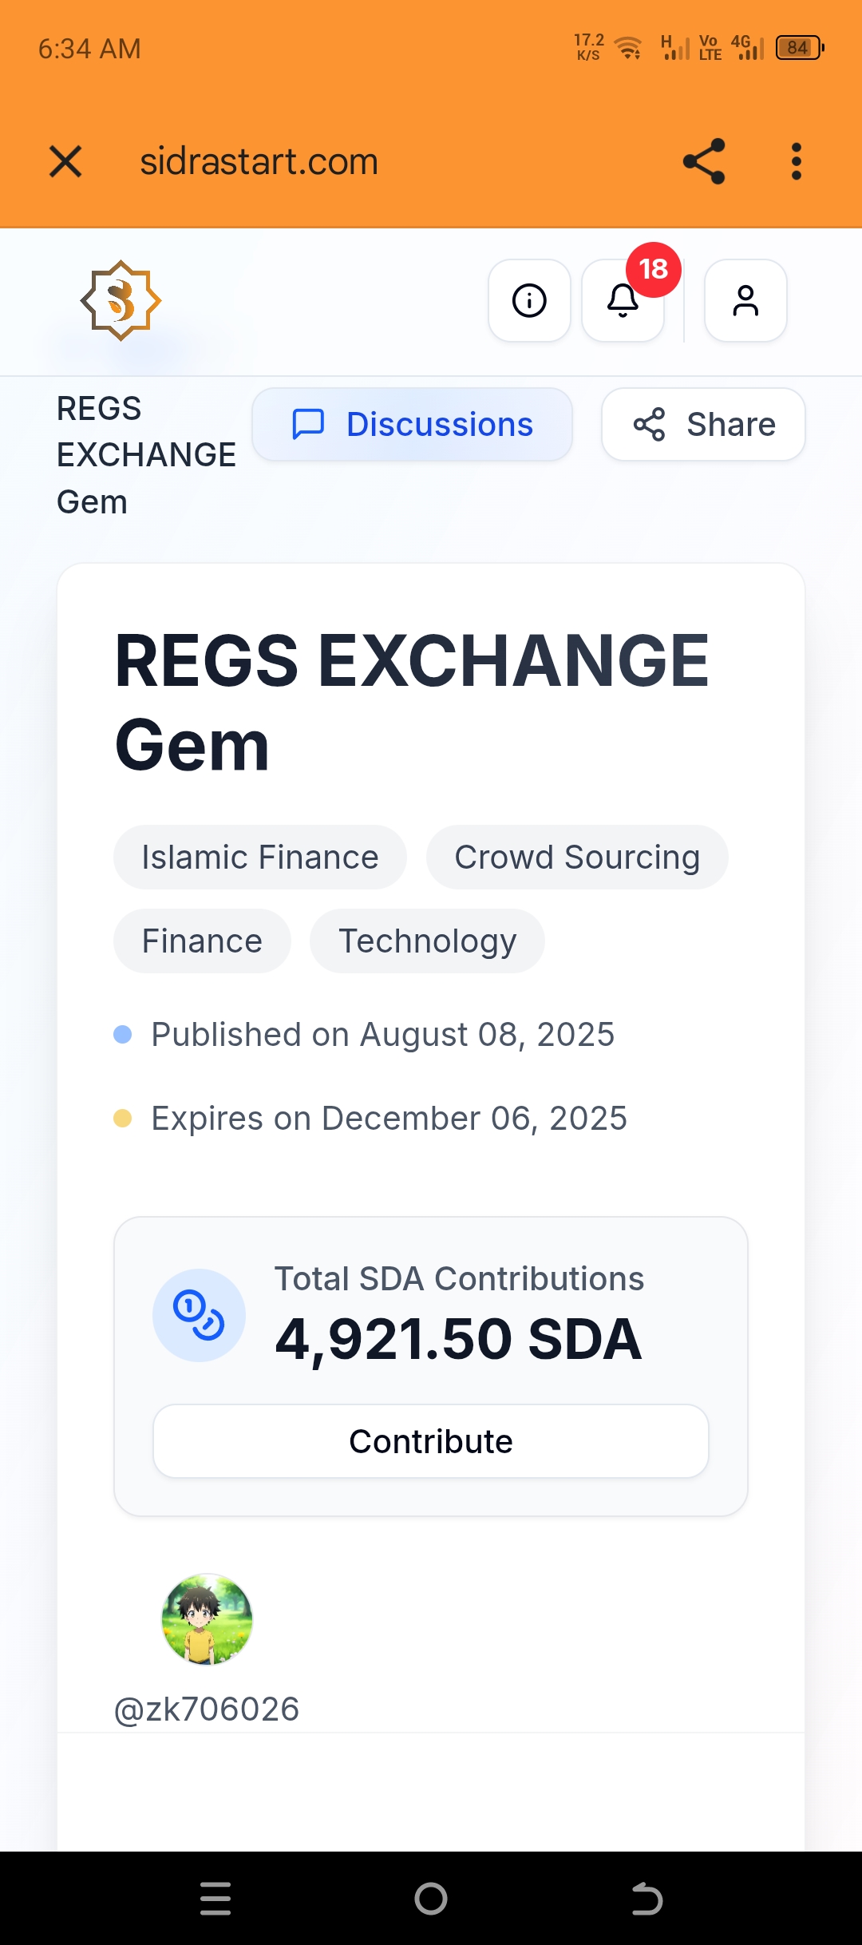The width and height of the screenshot is (862, 1945).
Task: Open the user profile icon button
Action: [x=745, y=301]
